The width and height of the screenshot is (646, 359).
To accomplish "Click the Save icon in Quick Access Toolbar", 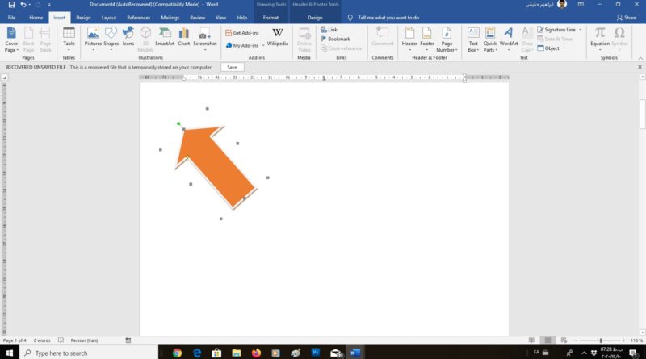I will click(10, 5).
